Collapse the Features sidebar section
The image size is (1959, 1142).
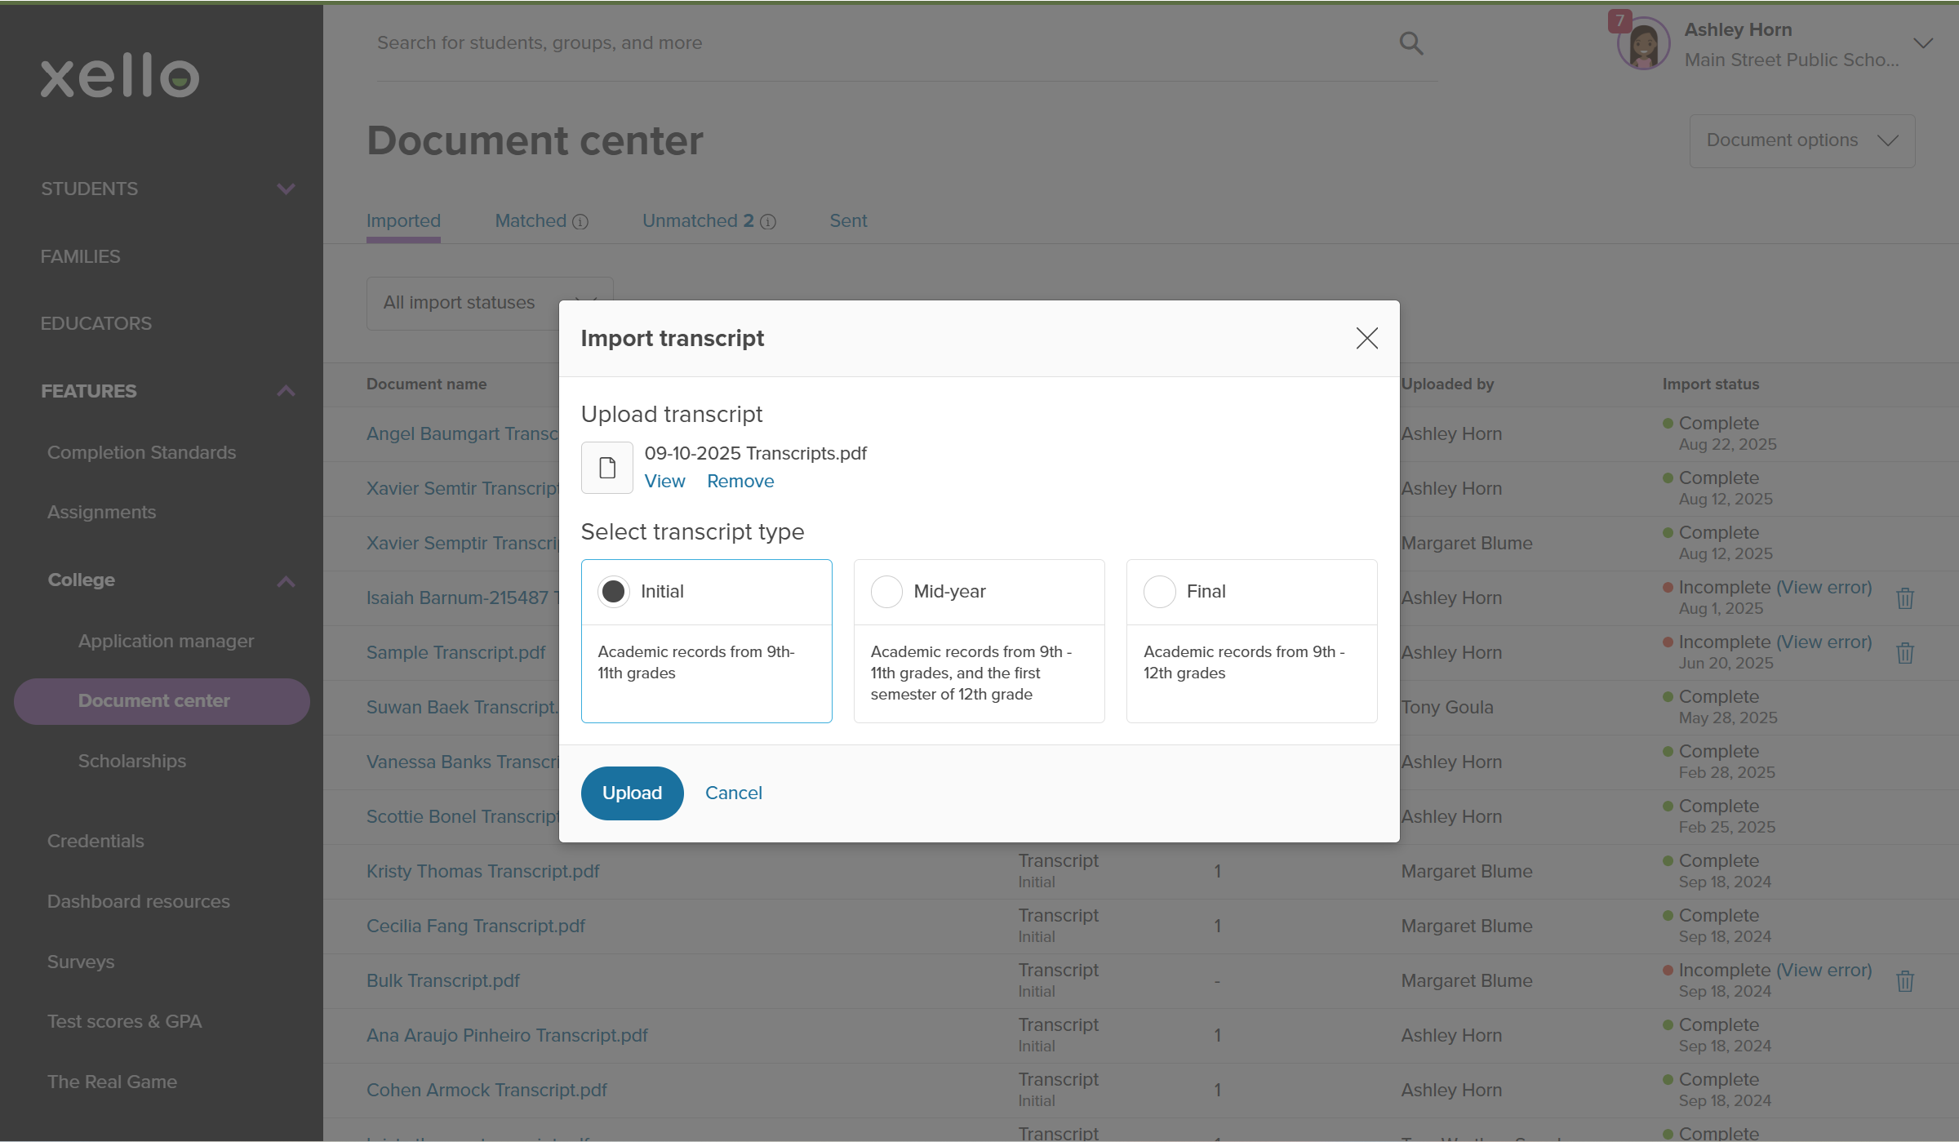(x=286, y=391)
